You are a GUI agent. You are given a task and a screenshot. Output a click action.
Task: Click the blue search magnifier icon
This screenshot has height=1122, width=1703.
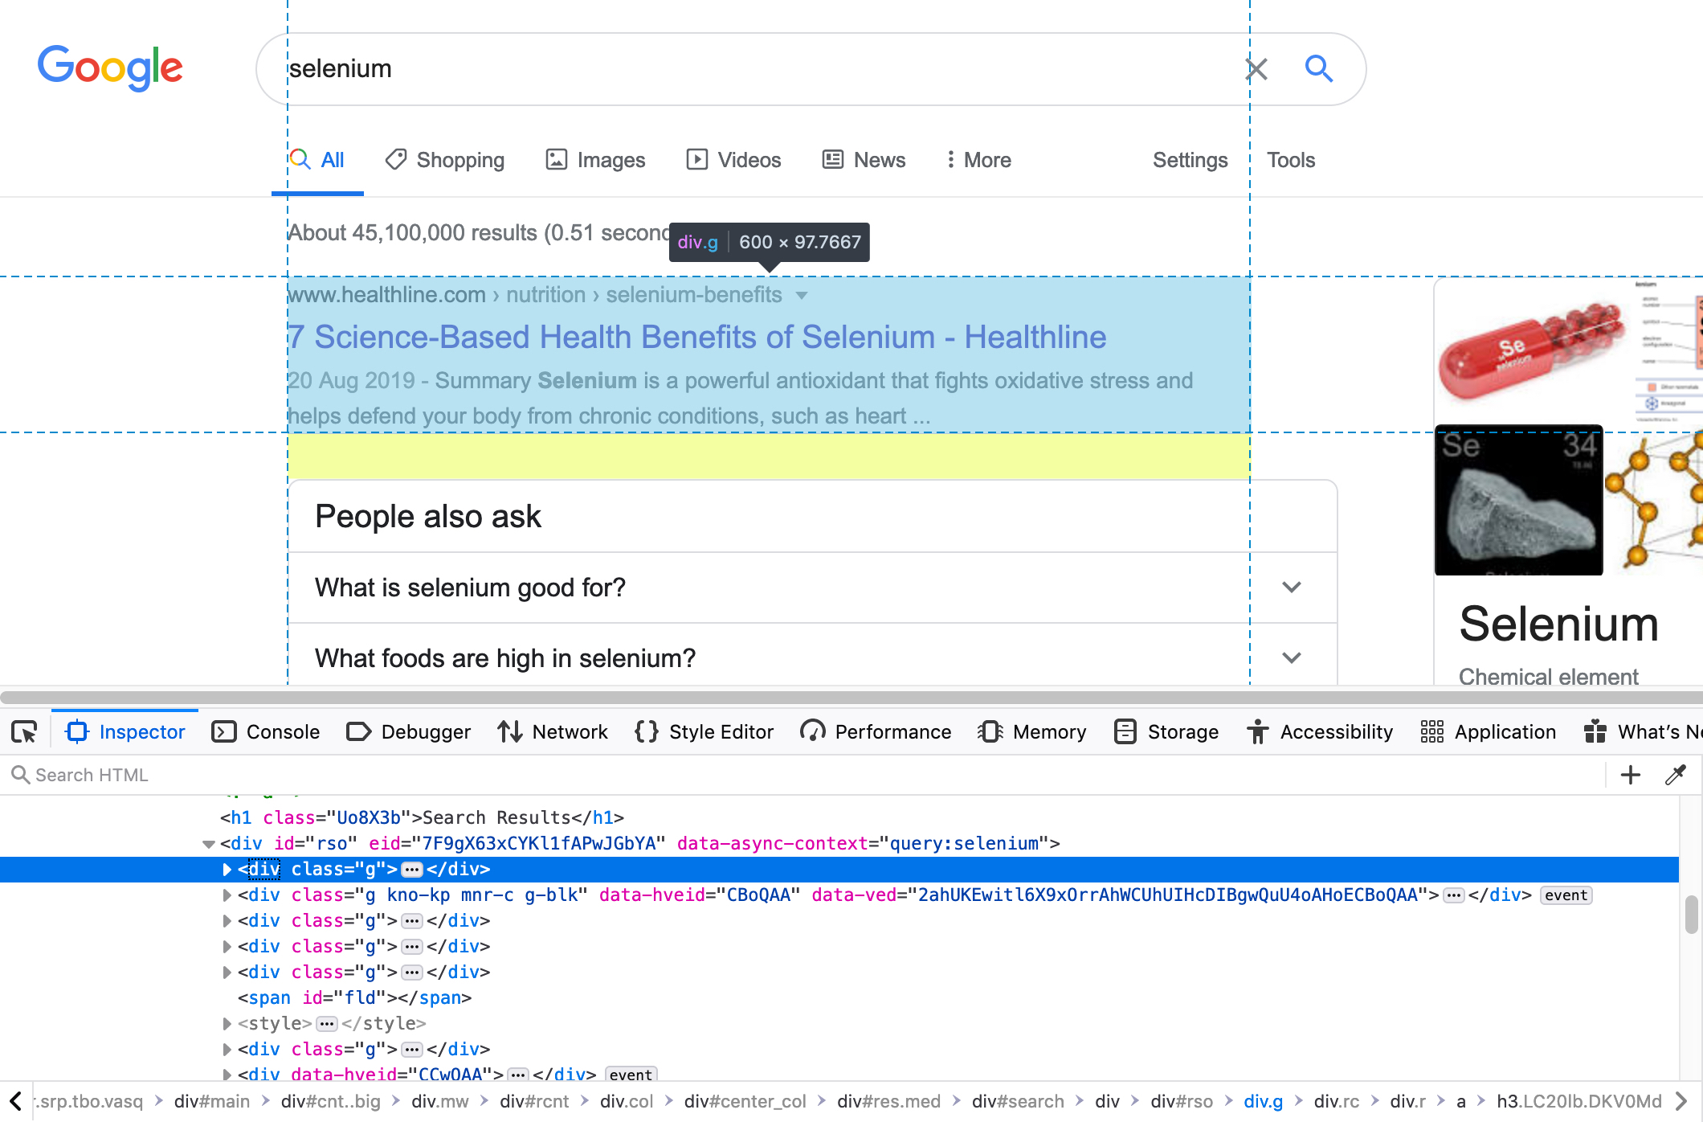[1318, 69]
